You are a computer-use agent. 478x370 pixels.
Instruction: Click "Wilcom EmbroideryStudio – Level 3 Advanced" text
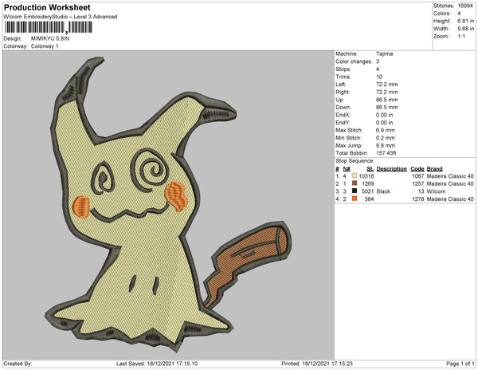(x=61, y=17)
